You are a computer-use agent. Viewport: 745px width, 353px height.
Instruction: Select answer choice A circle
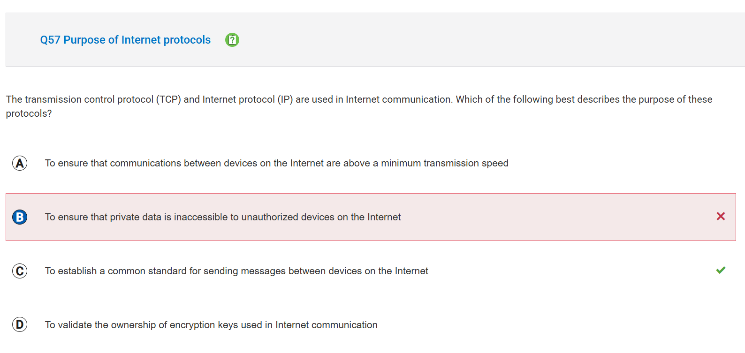click(x=20, y=163)
